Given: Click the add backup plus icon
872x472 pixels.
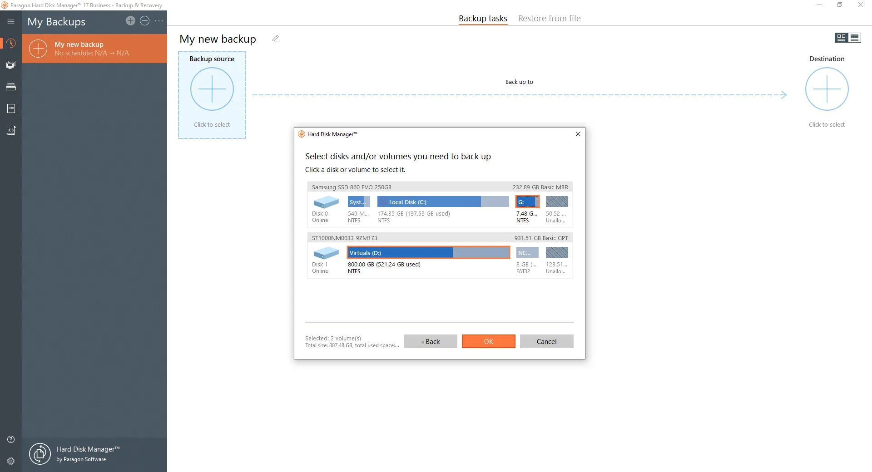Looking at the screenshot, I should point(130,21).
